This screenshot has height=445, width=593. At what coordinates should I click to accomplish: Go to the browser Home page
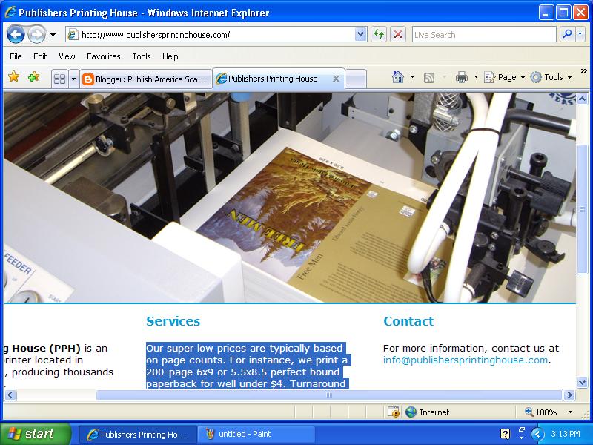tap(399, 76)
